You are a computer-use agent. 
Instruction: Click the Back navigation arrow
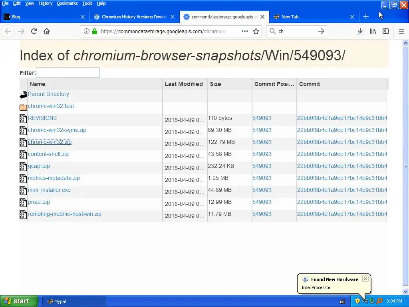click(8, 31)
